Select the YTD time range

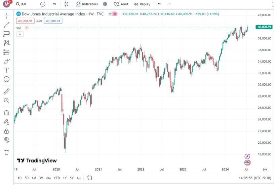click(57, 178)
